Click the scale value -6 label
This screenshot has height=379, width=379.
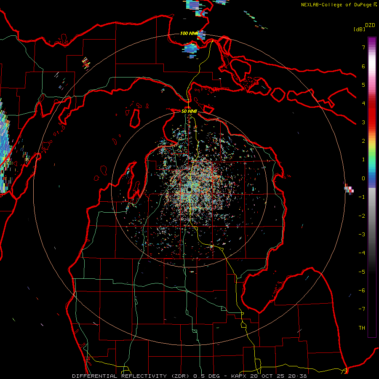click(x=362, y=291)
